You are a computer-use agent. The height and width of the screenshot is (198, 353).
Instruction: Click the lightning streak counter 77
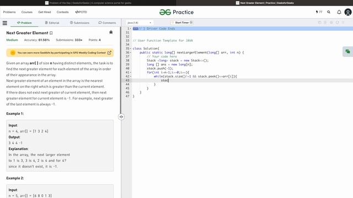319,12
